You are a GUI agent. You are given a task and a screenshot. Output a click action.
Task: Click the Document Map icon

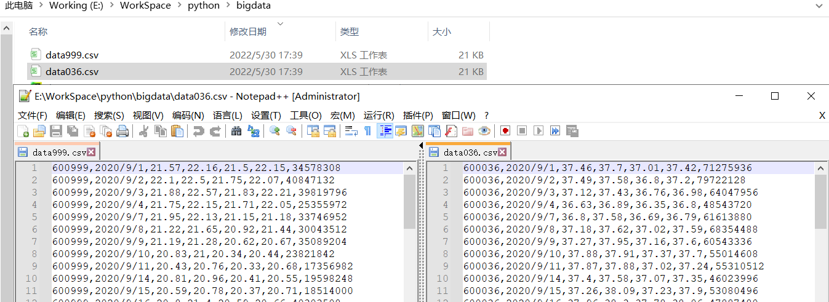418,131
